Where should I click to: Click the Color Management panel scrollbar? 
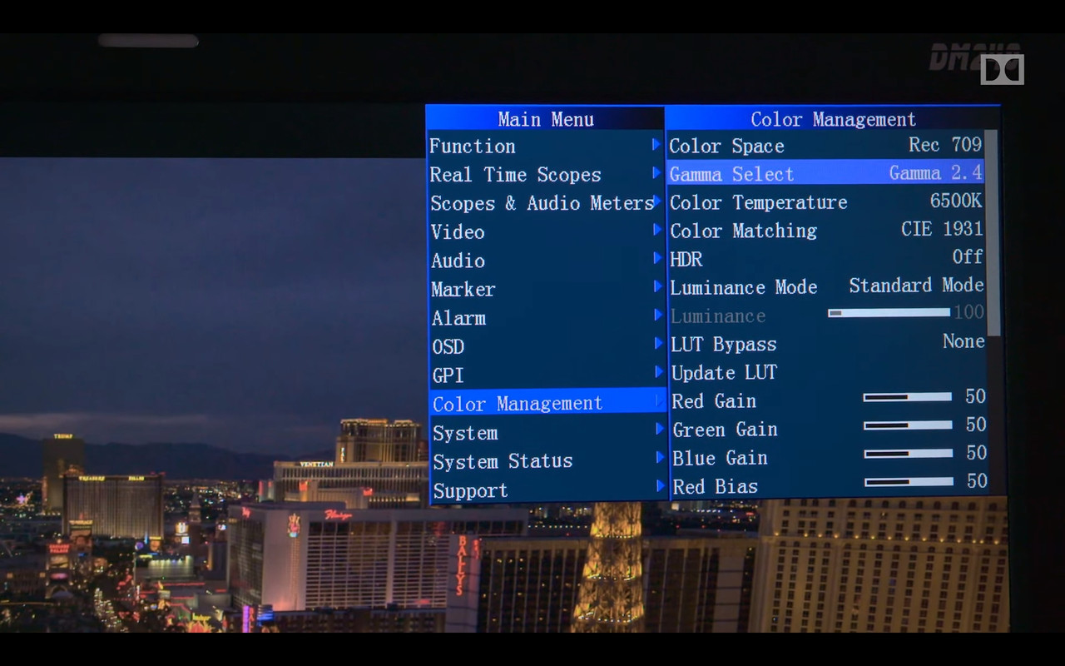pyautogui.click(x=991, y=233)
